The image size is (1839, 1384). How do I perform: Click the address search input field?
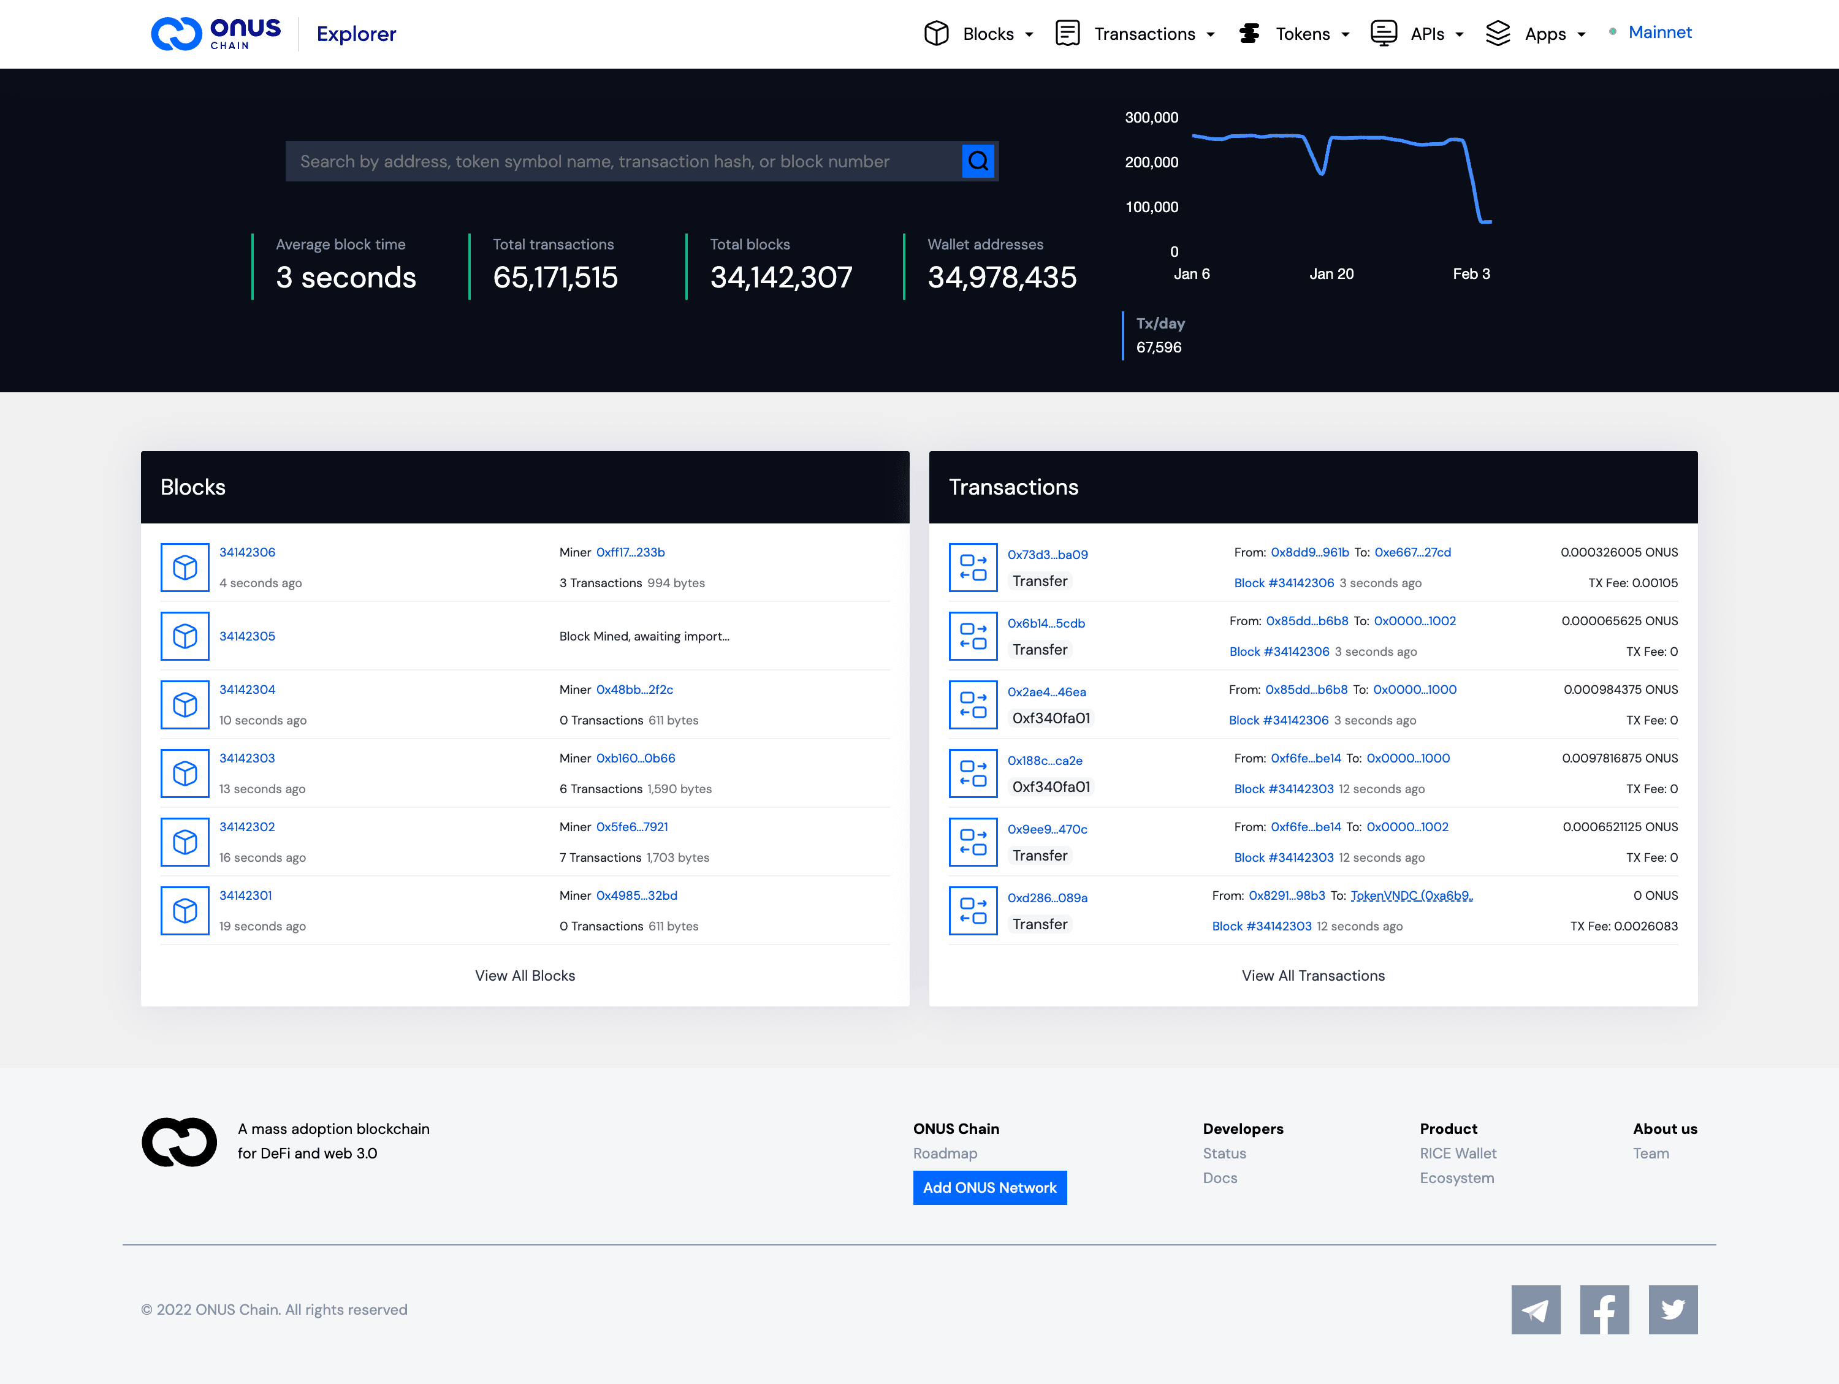[x=623, y=161]
